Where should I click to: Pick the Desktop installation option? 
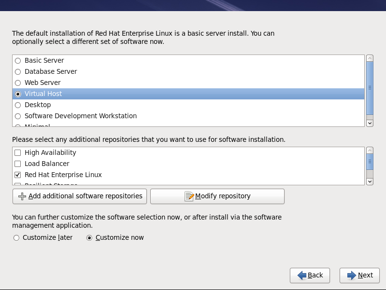(x=18, y=105)
